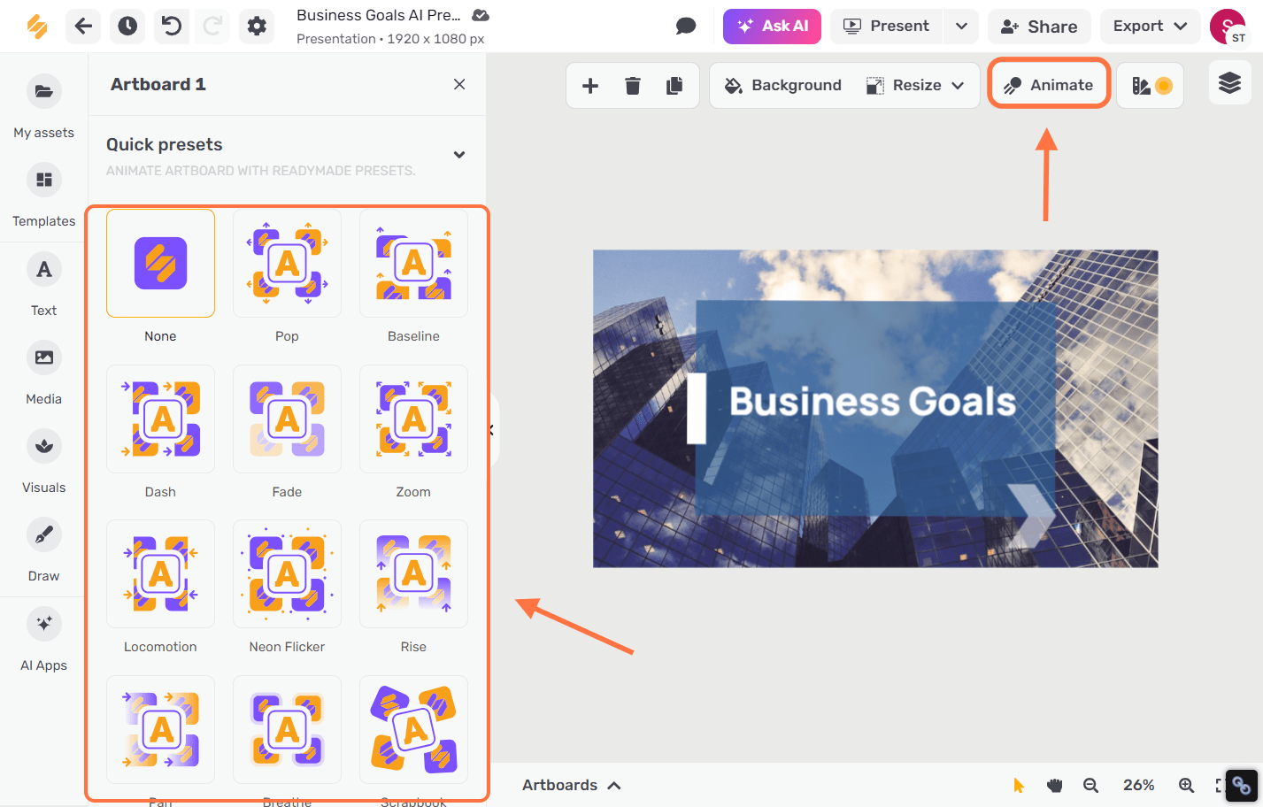The width and height of the screenshot is (1263, 807).
Task: Expand the Resize dropdown
Action: (958, 85)
